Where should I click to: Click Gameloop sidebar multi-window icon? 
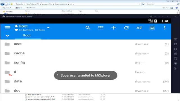[x=175, y=54]
